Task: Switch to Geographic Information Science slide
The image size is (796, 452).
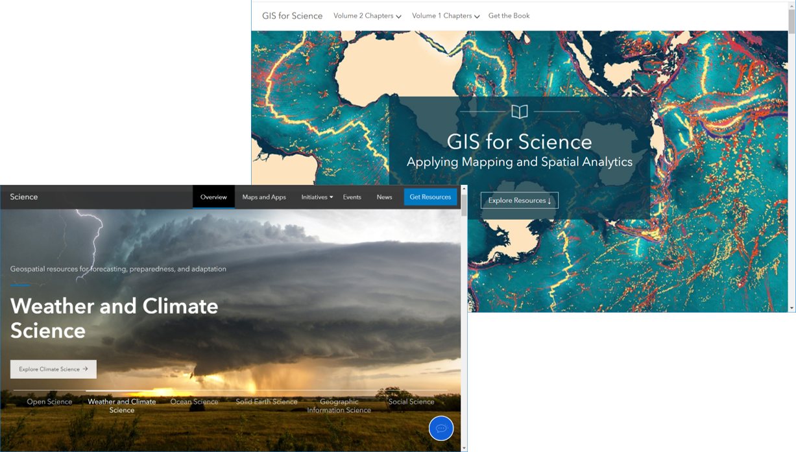Action: 339,405
